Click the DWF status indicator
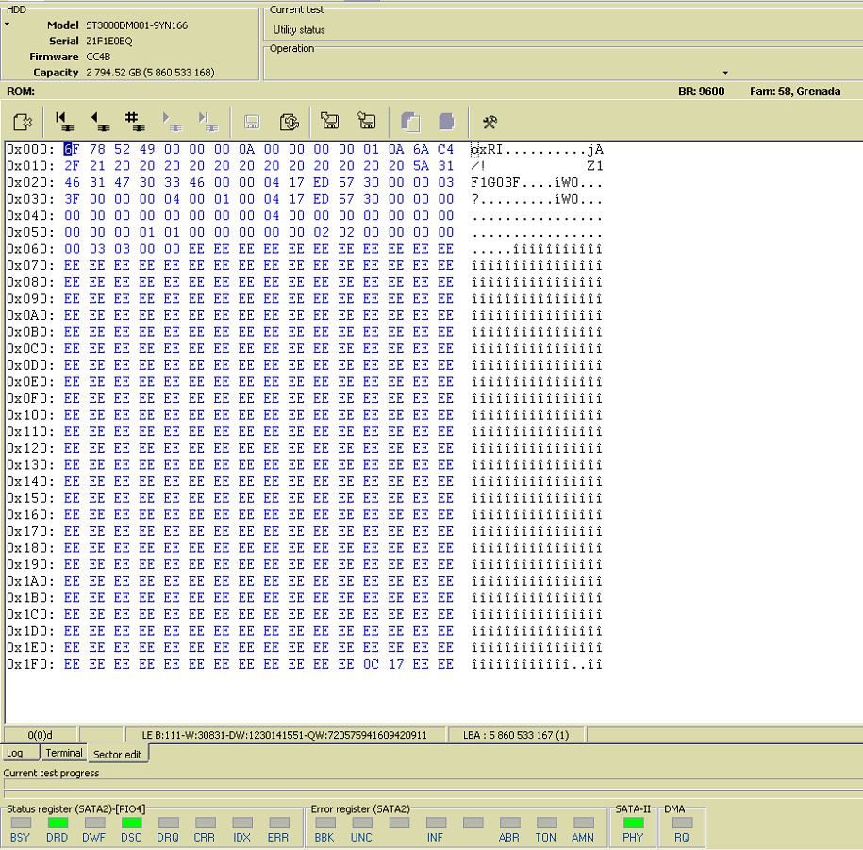The width and height of the screenshot is (863, 850). (x=94, y=823)
